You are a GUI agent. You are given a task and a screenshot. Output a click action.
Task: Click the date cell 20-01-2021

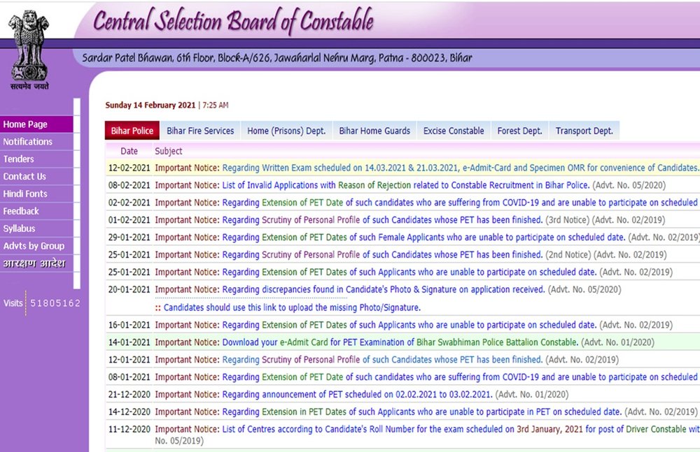click(129, 290)
